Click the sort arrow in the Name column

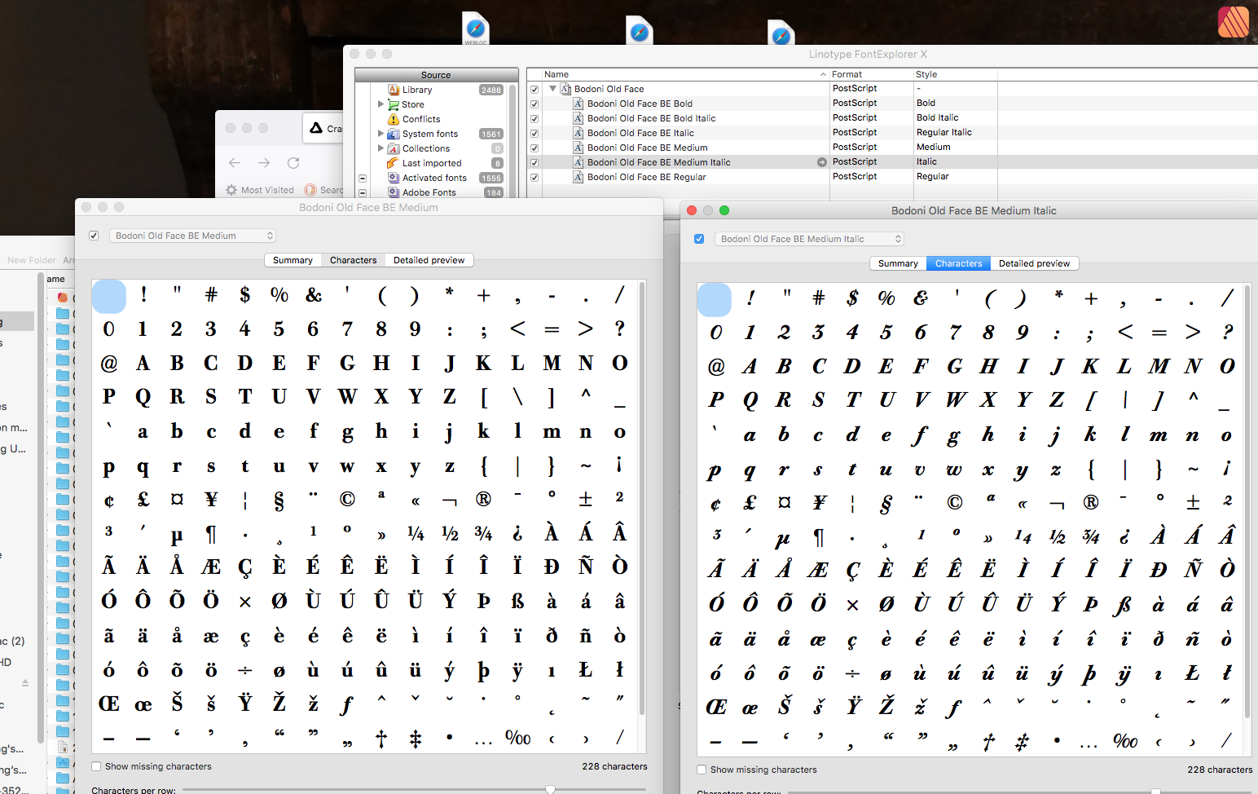point(823,74)
